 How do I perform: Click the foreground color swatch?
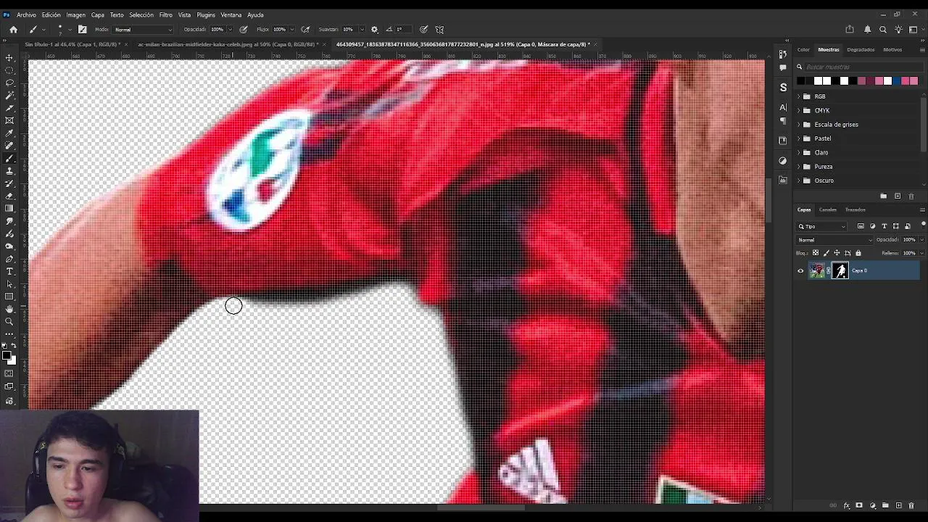7,355
